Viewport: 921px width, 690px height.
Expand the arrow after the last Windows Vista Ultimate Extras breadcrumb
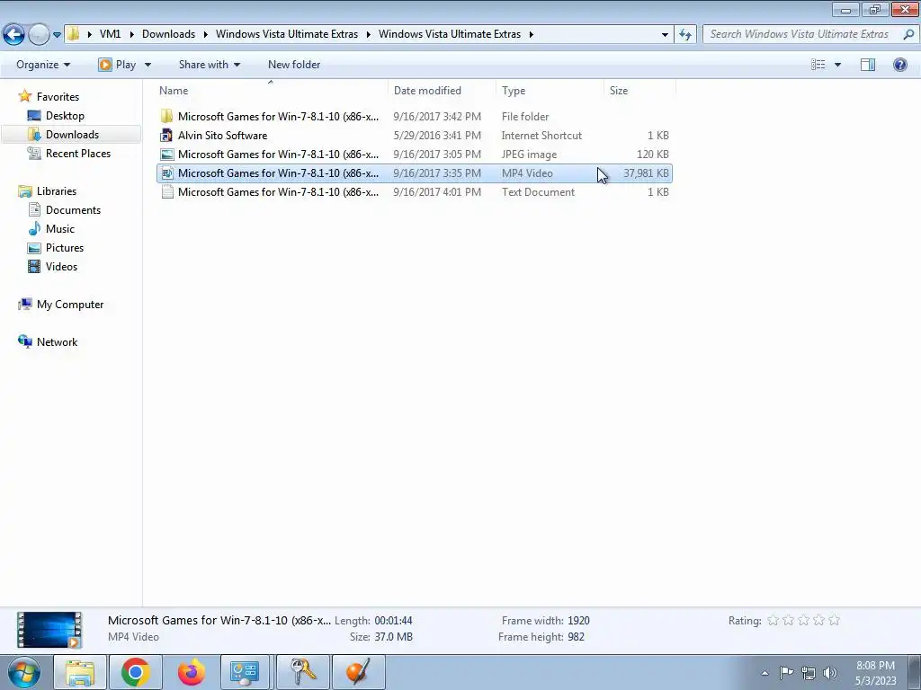531,34
